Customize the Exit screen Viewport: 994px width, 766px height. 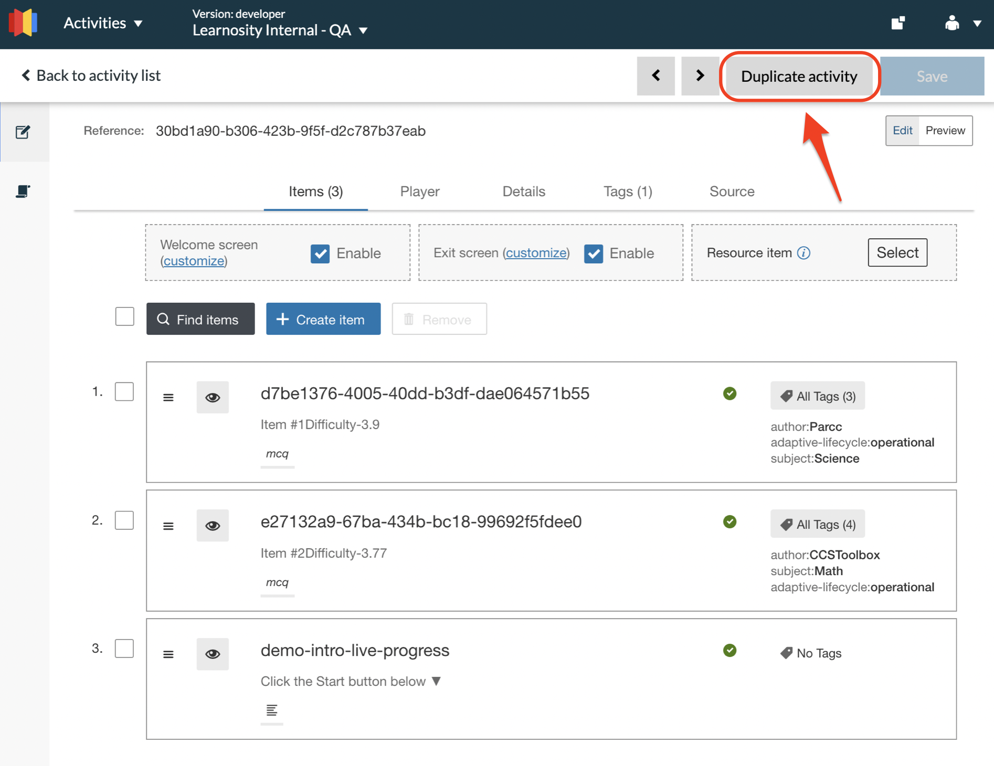click(536, 253)
